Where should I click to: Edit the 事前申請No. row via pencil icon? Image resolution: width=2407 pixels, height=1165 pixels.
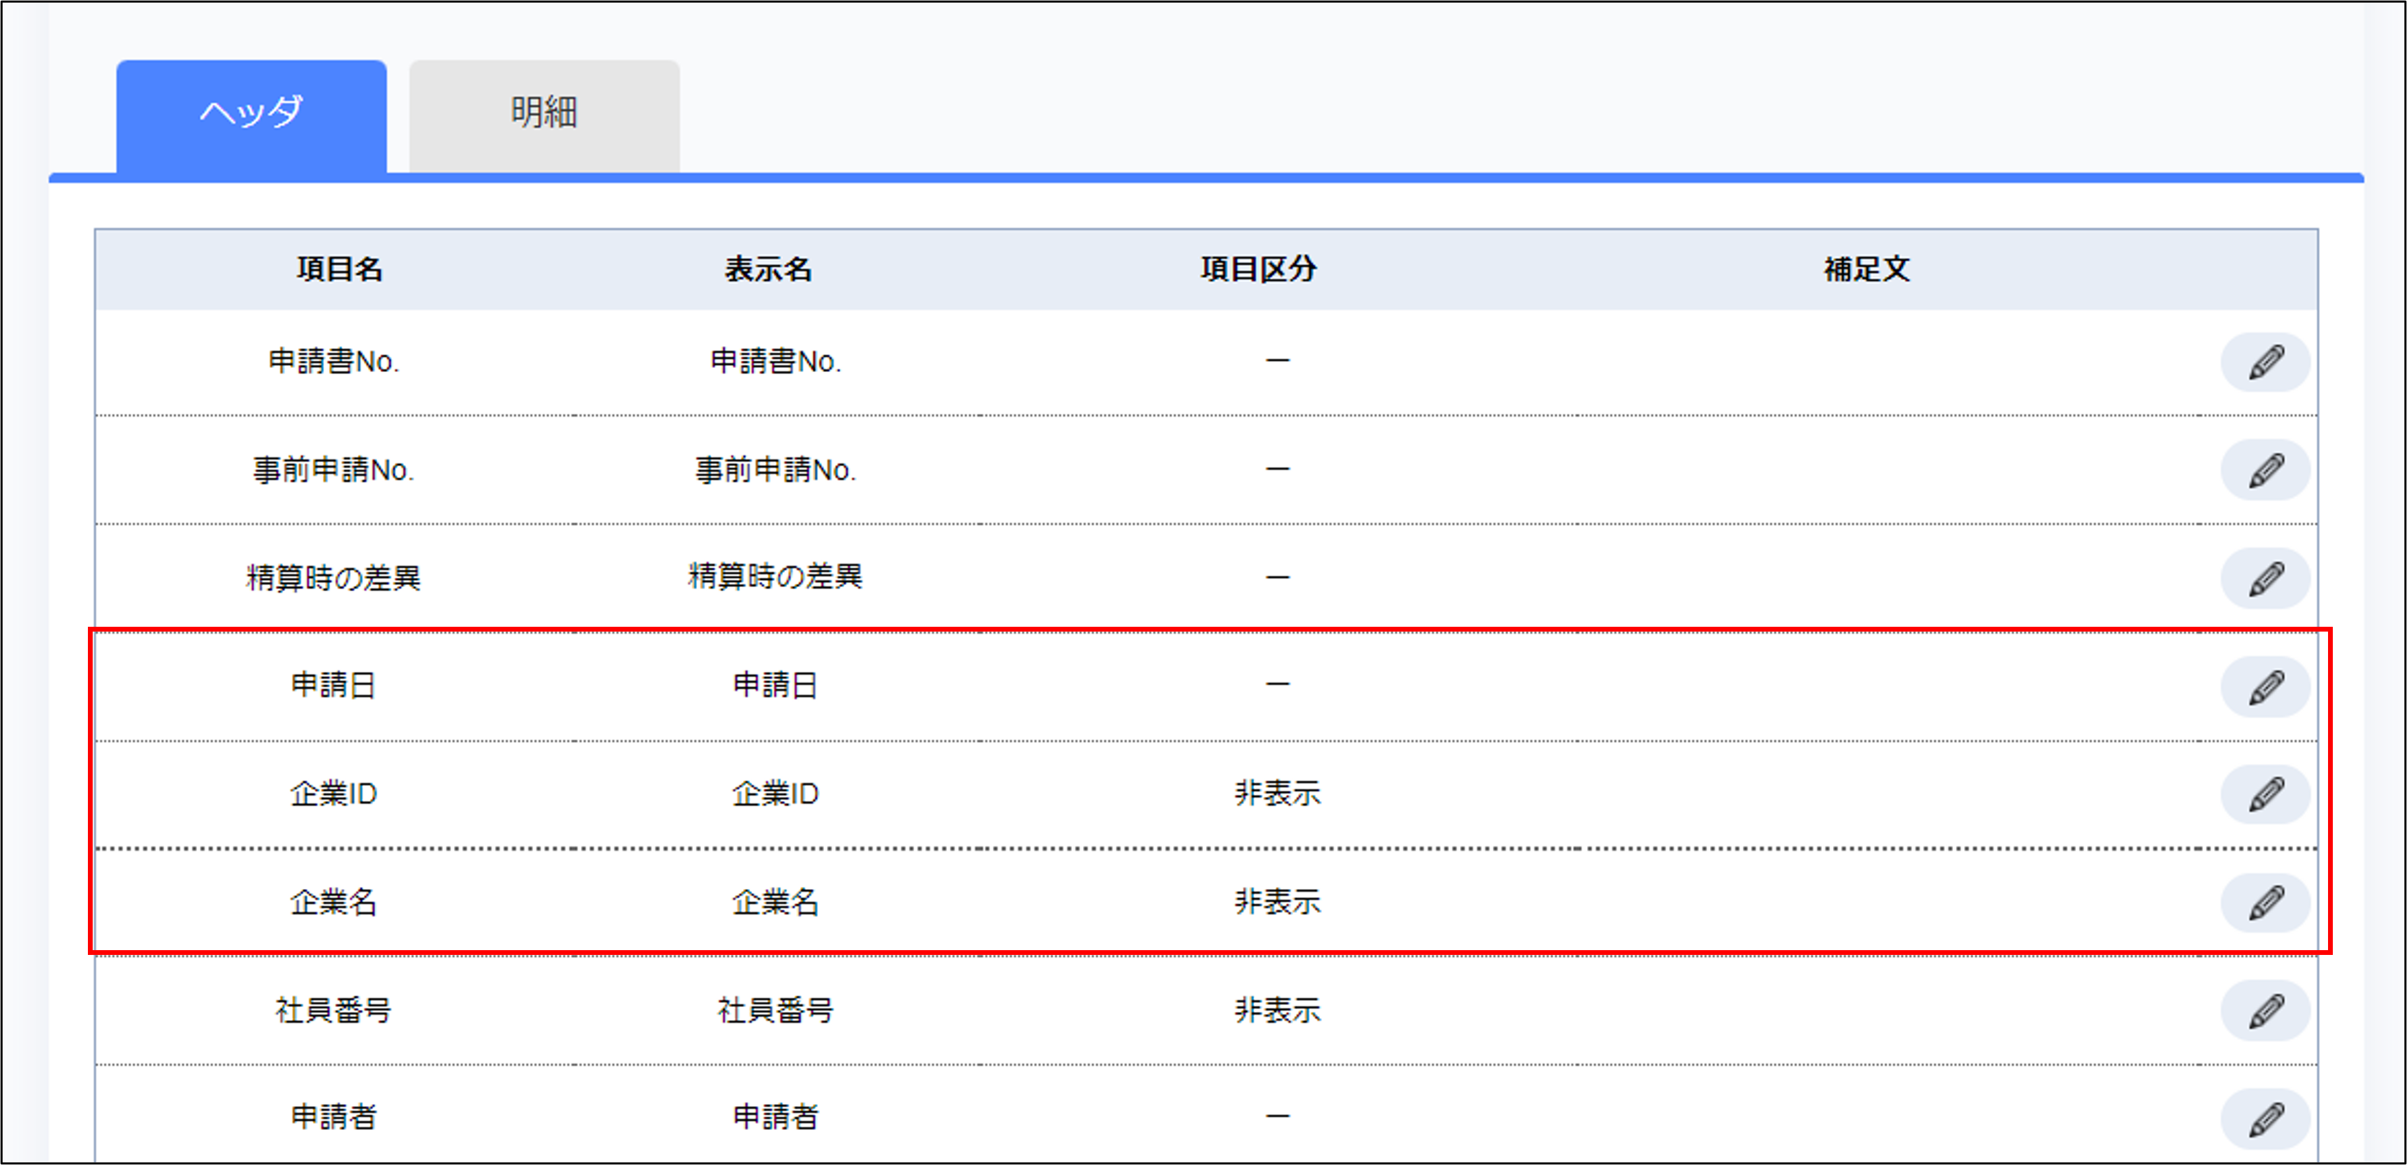[x=2264, y=470]
